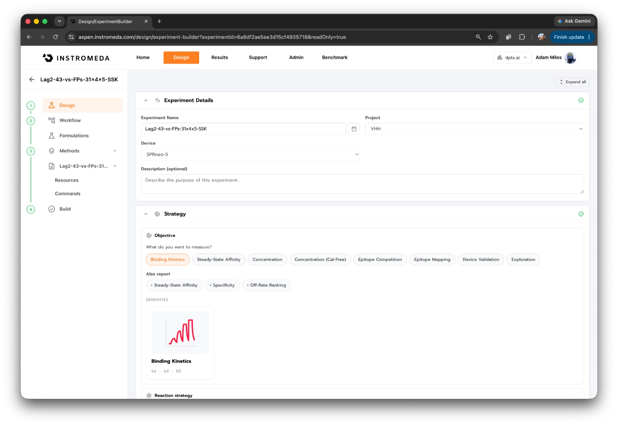This screenshot has height=426, width=618.
Task: Open the Home nav item
Action: 143,58
